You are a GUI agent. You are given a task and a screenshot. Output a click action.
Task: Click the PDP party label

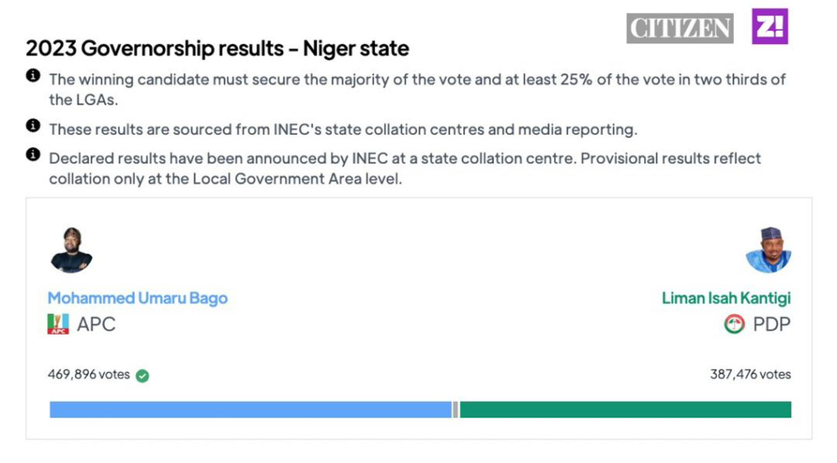click(772, 324)
